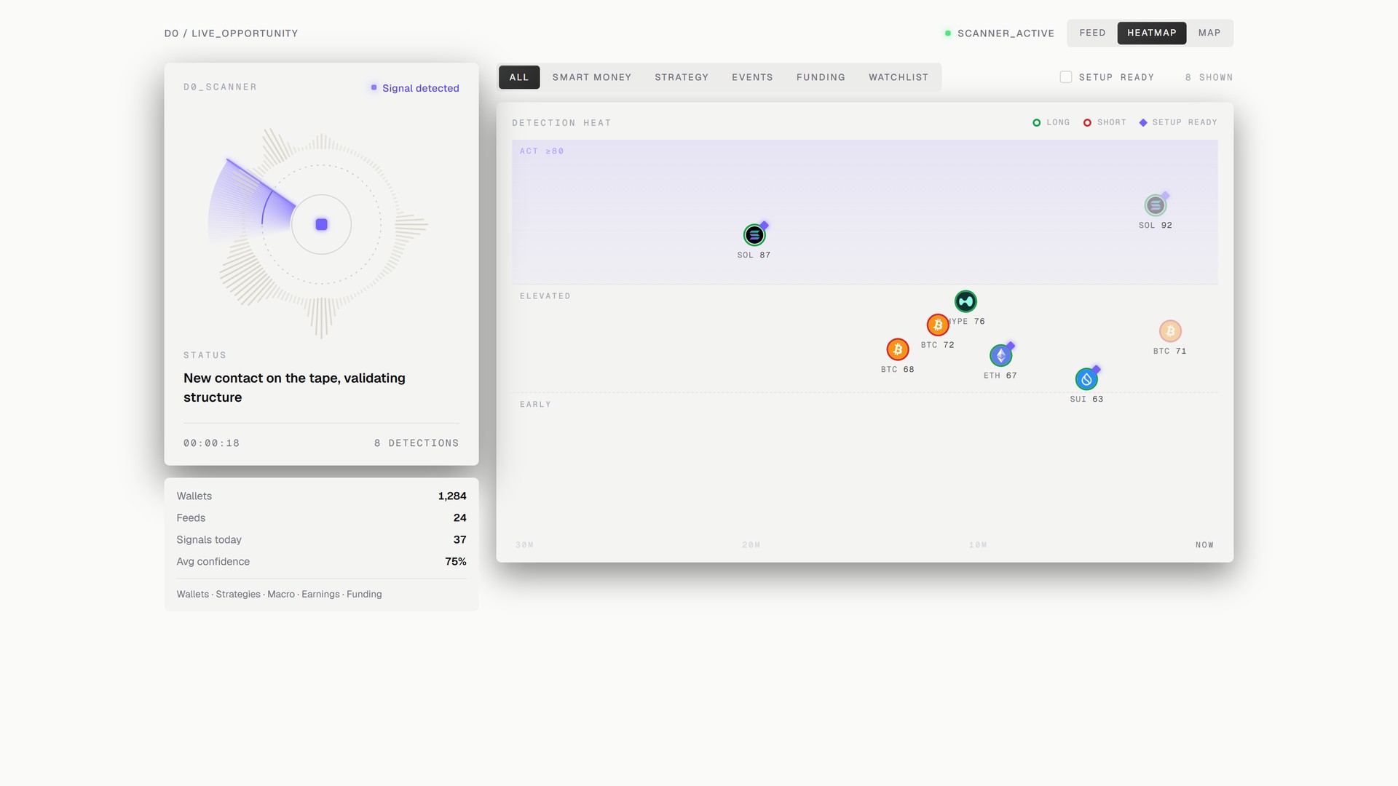Select the HEATMAP view
Viewport: 1398px width, 786px height.
pyautogui.click(x=1152, y=33)
